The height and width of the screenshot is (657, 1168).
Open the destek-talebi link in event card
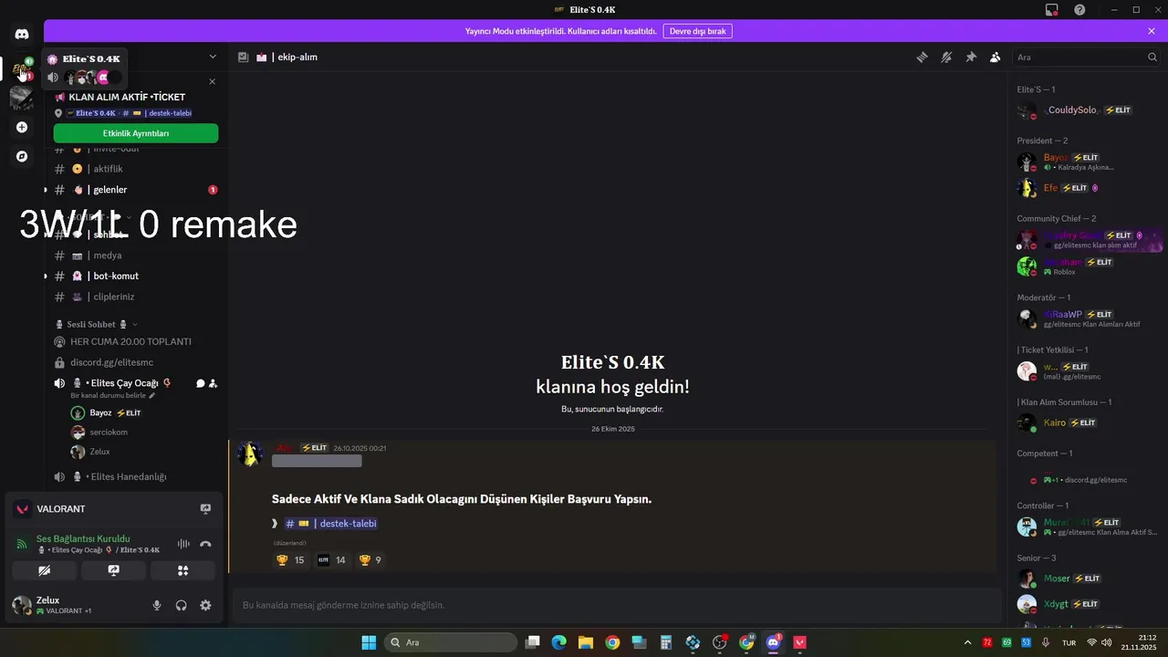tap(157, 113)
